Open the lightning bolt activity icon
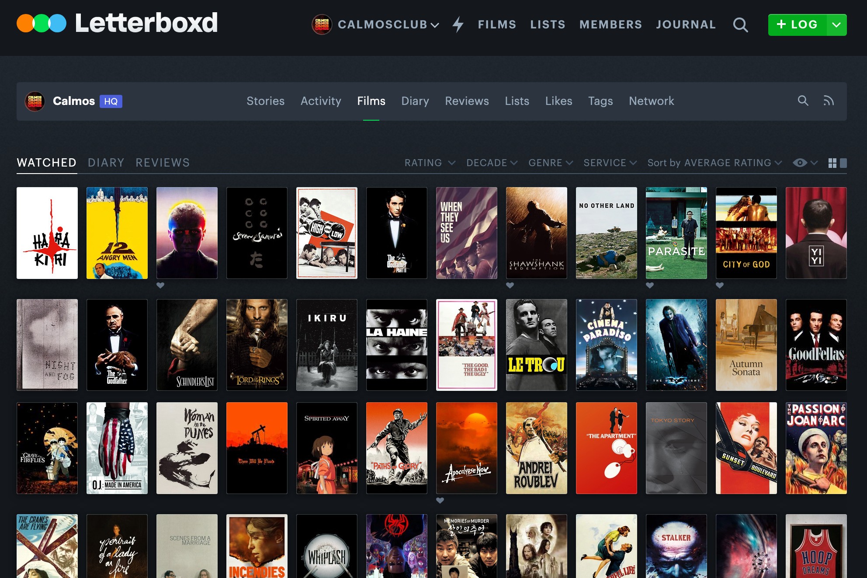Image resolution: width=867 pixels, height=578 pixels. [458, 24]
